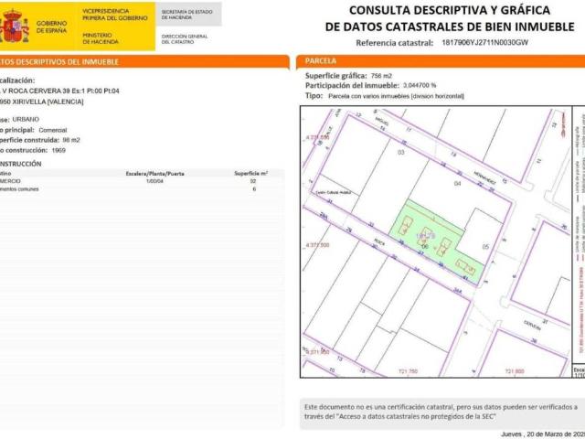Click parcel label '05' on the map
The width and height of the screenshot is (585, 439).
coord(485,247)
